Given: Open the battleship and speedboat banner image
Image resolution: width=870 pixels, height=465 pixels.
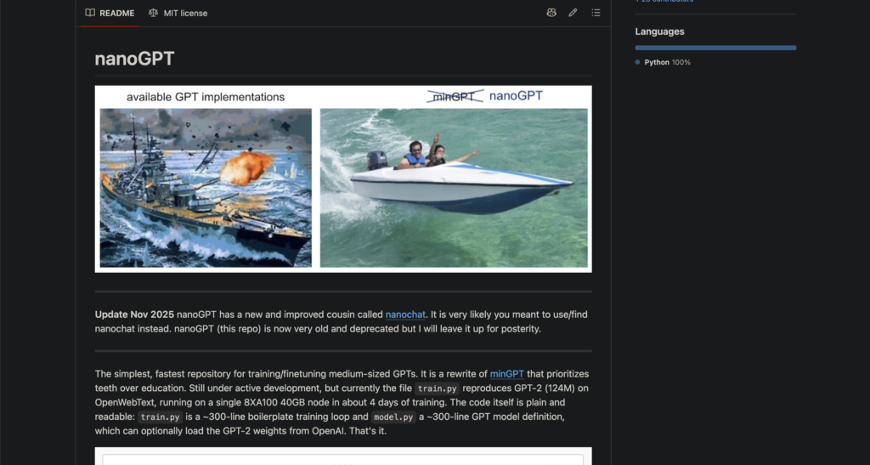Looking at the screenshot, I should point(343,179).
